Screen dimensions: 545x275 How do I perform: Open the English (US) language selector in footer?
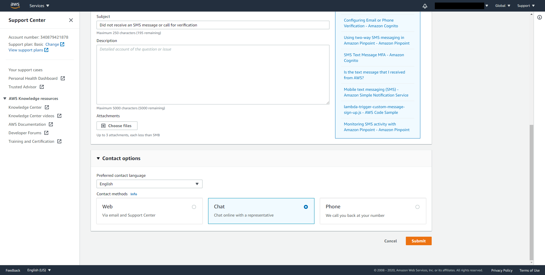39,270
